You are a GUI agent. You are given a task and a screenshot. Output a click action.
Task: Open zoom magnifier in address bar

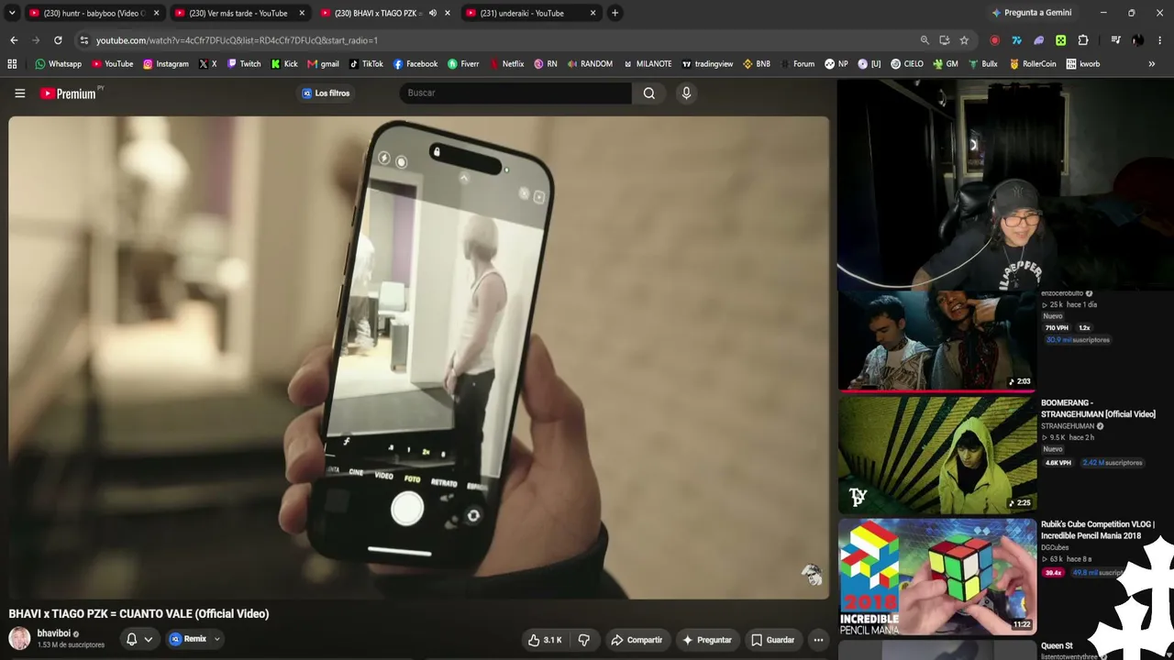pos(925,40)
